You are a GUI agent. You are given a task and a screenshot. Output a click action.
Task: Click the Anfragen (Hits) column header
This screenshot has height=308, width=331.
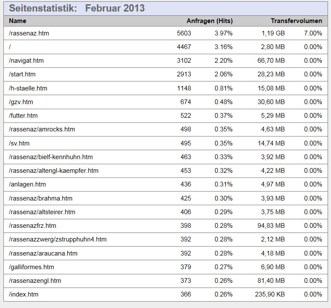(x=210, y=21)
